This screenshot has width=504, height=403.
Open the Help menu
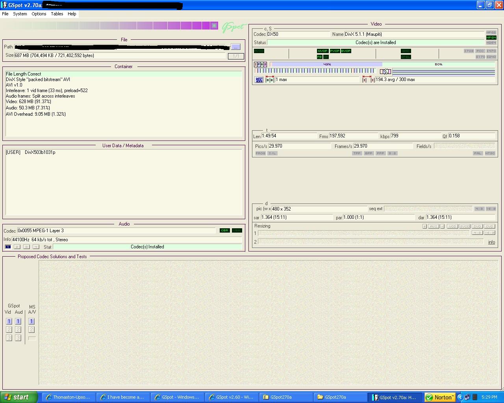tap(72, 14)
